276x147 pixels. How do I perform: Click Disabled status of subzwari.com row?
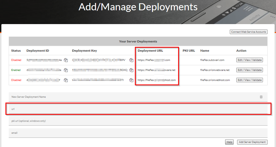point(16,60)
